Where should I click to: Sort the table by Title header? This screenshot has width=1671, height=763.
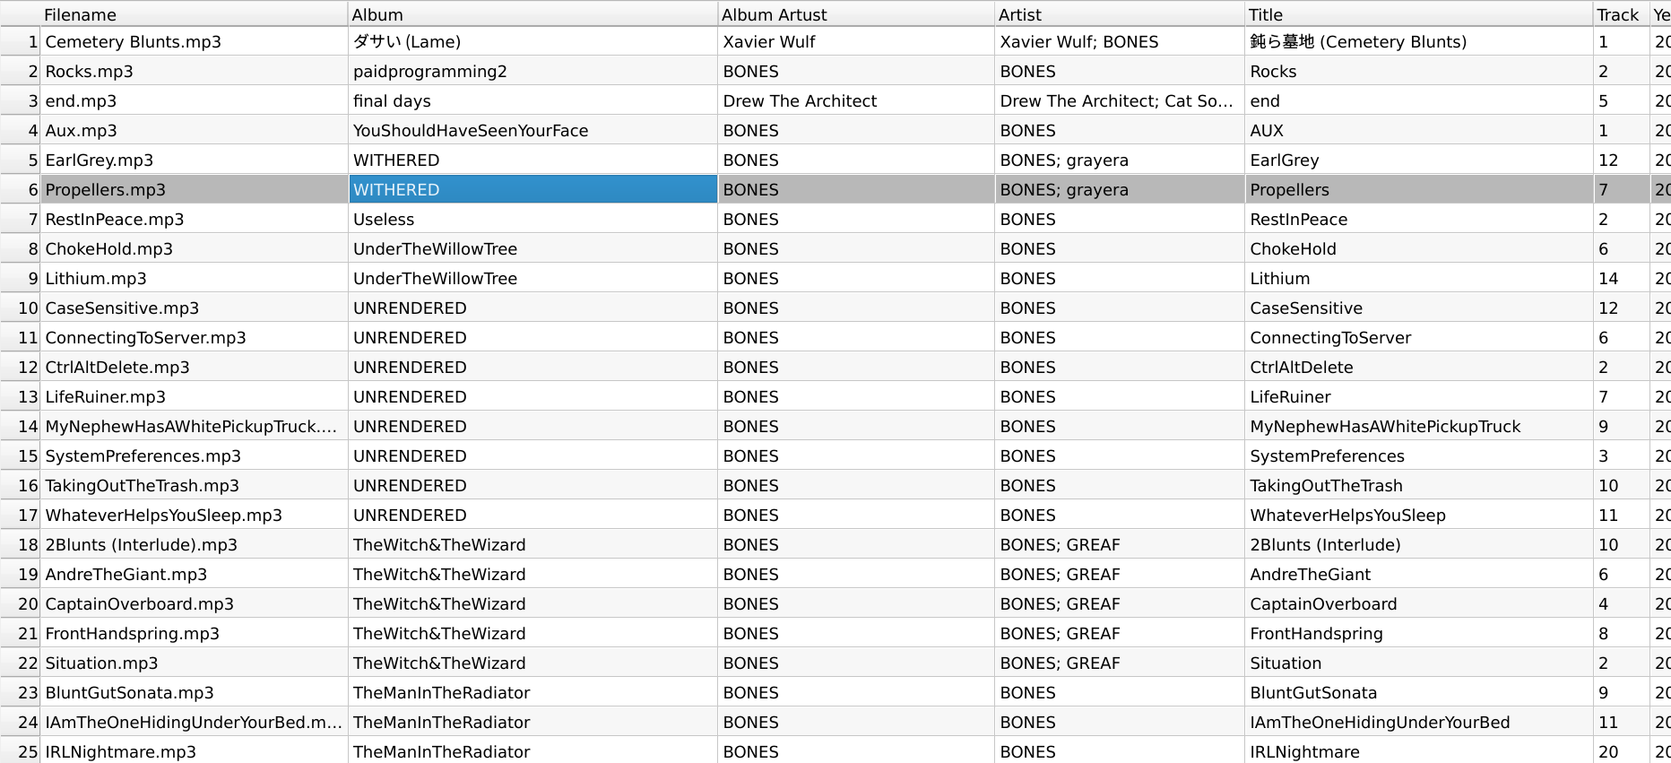pyautogui.click(x=1417, y=14)
